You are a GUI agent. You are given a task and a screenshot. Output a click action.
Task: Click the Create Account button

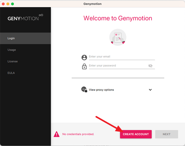pos(136,134)
